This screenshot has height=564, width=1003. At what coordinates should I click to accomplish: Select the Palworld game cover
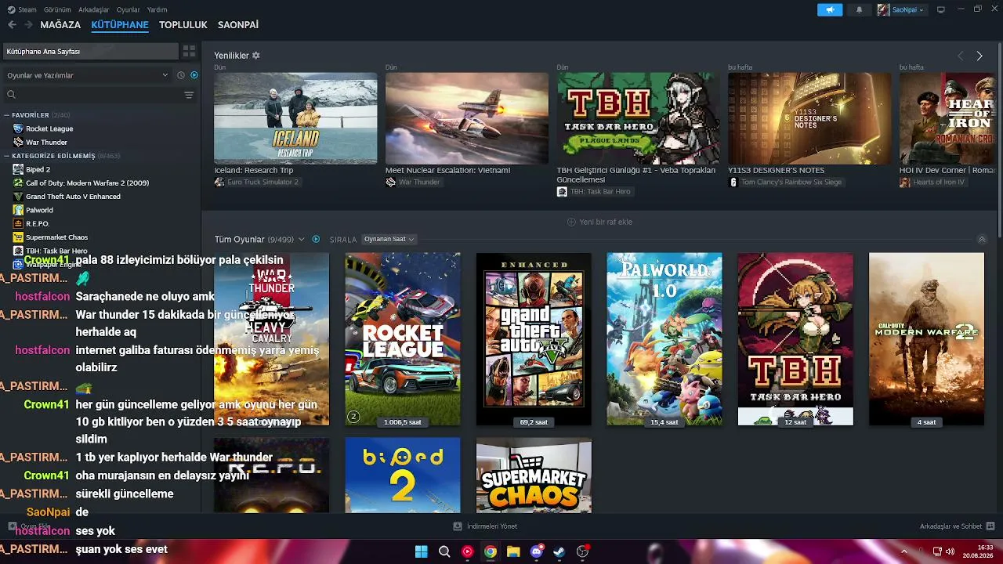pyautogui.click(x=664, y=339)
